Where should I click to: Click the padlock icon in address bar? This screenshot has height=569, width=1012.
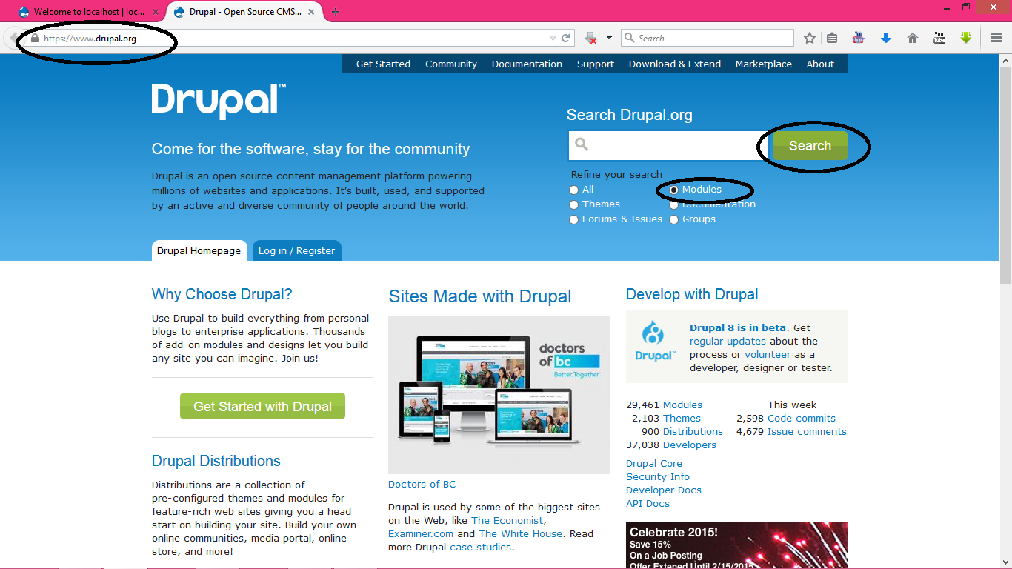34,39
